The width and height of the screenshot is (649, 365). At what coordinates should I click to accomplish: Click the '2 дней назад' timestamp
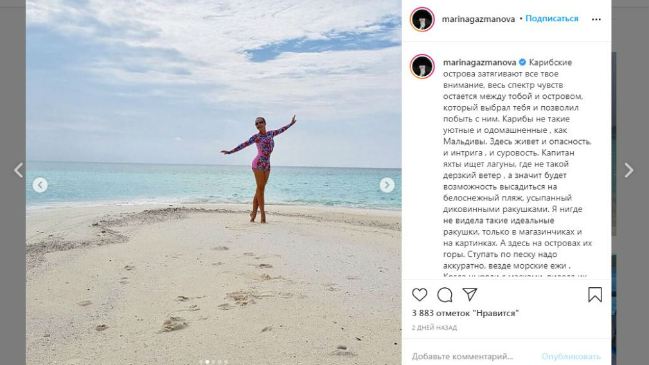pyautogui.click(x=434, y=328)
